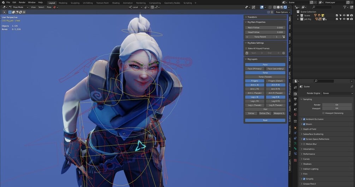This screenshot has width=355, height=187.
Task: Open the Render Engine Eevee dropdown
Action: point(338,93)
